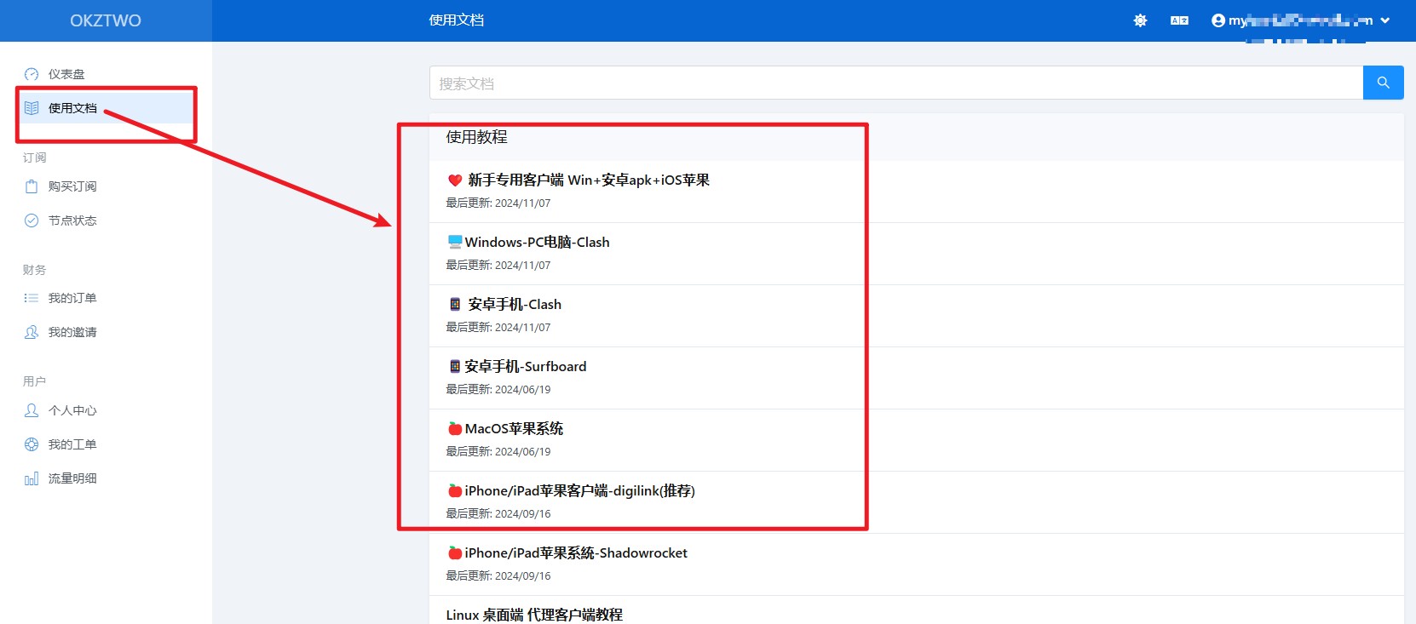This screenshot has width=1416, height=624.
Task: Focus the 搜索文档 search field
Action: (x=895, y=83)
